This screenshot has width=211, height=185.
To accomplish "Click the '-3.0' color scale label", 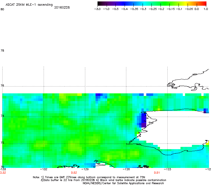I will (x=97, y=9).
